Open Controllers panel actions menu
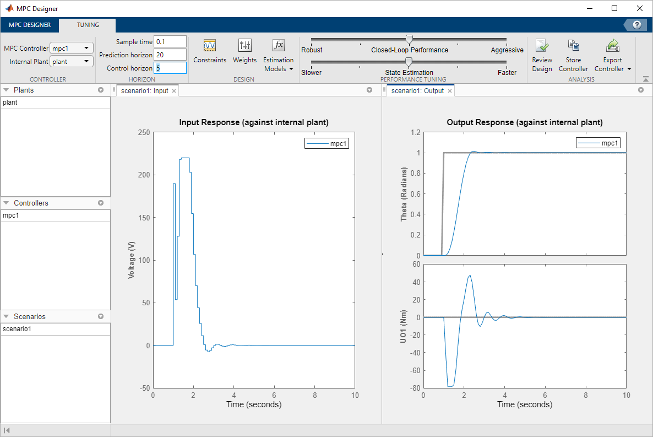This screenshot has height=437, width=653. [101, 203]
